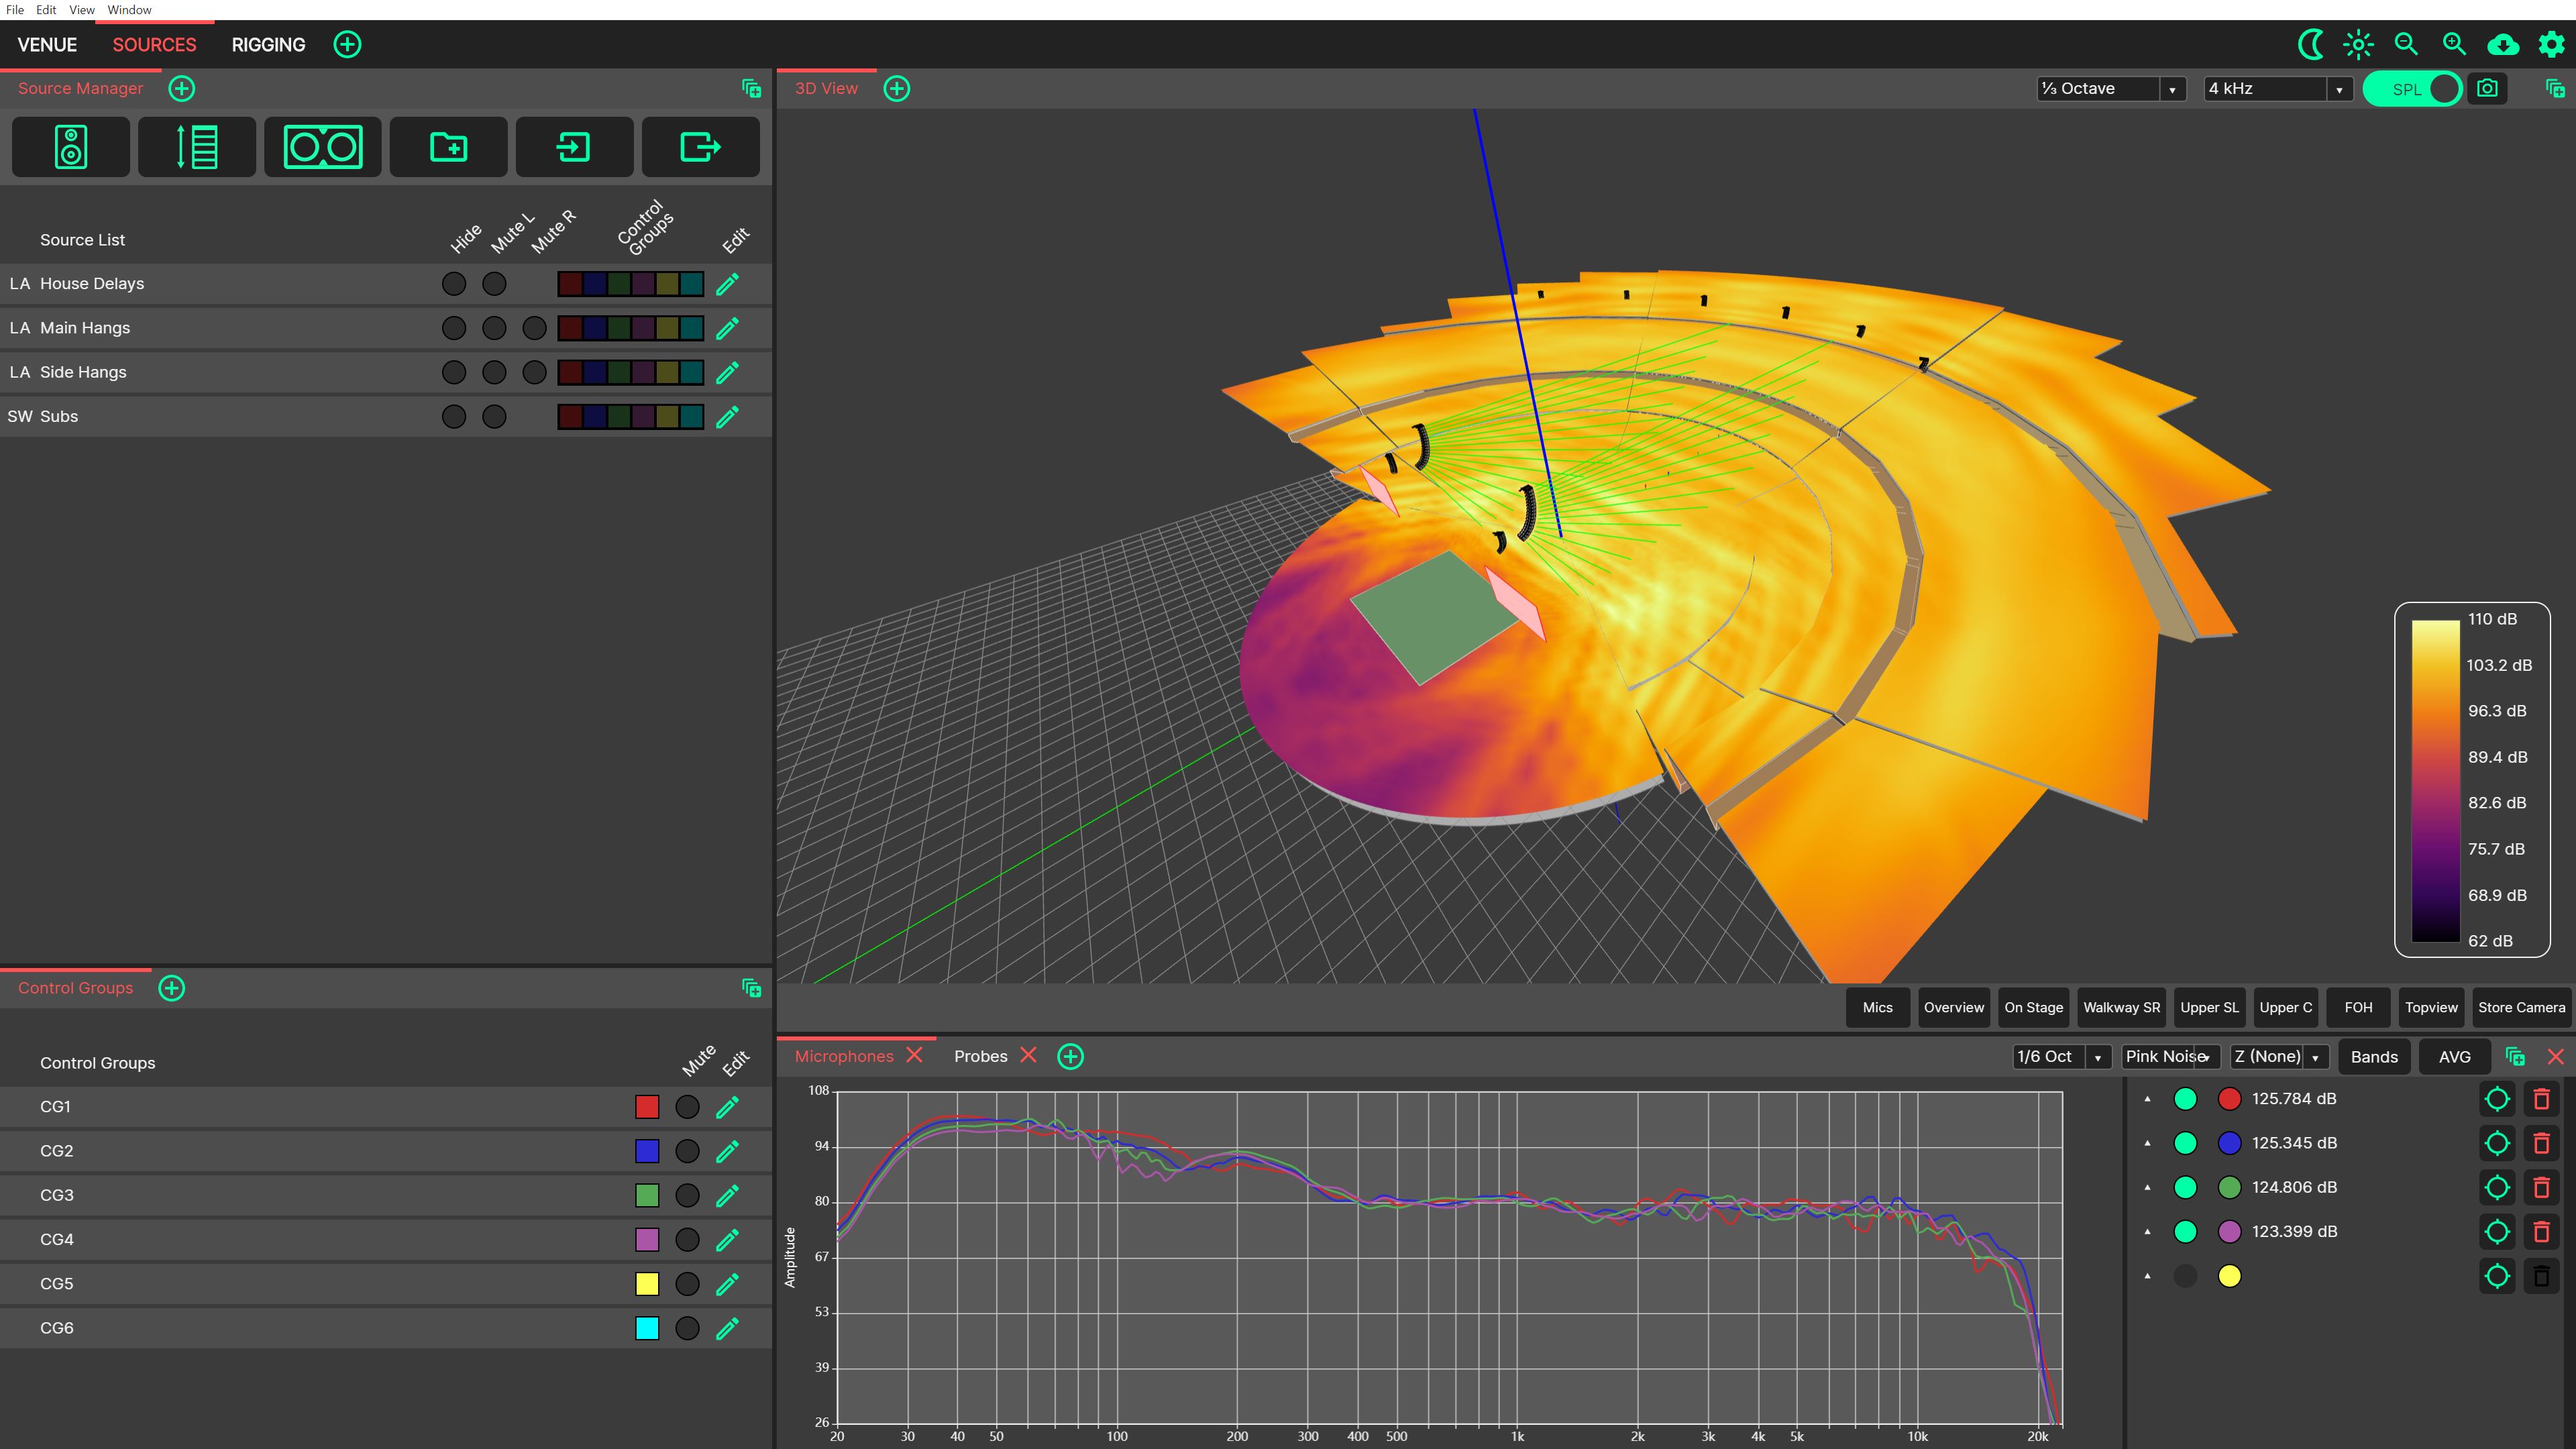Click the add loudspeaker source icon
Viewport: 2576px width, 1449px height.
(x=70, y=147)
